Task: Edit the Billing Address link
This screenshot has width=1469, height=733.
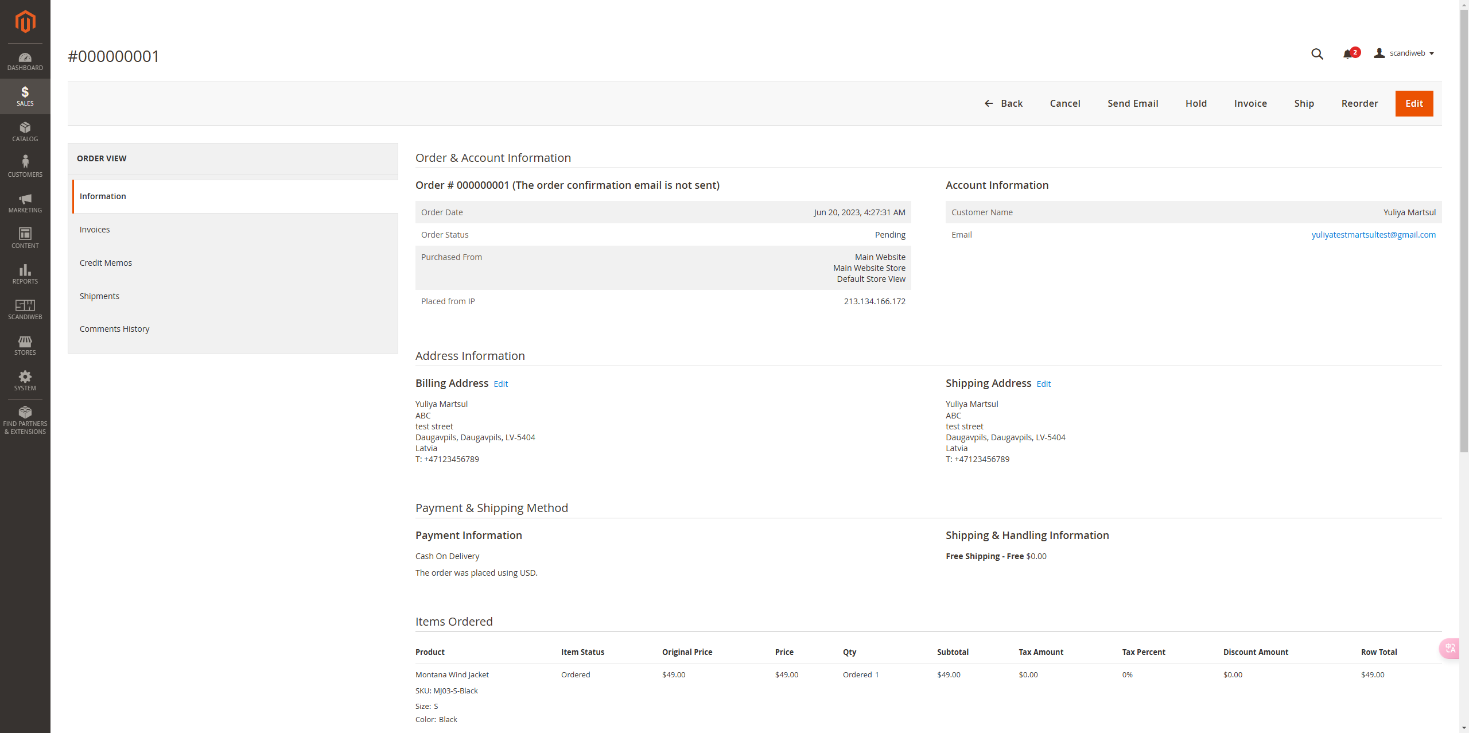Action: pos(500,384)
